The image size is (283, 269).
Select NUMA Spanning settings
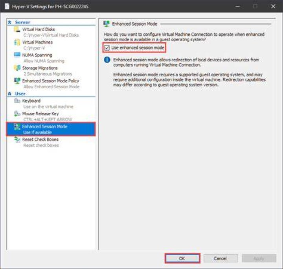pos(37,55)
